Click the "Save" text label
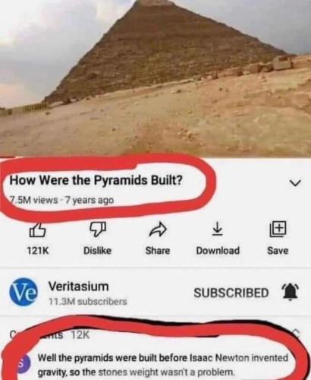 [x=278, y=251]
